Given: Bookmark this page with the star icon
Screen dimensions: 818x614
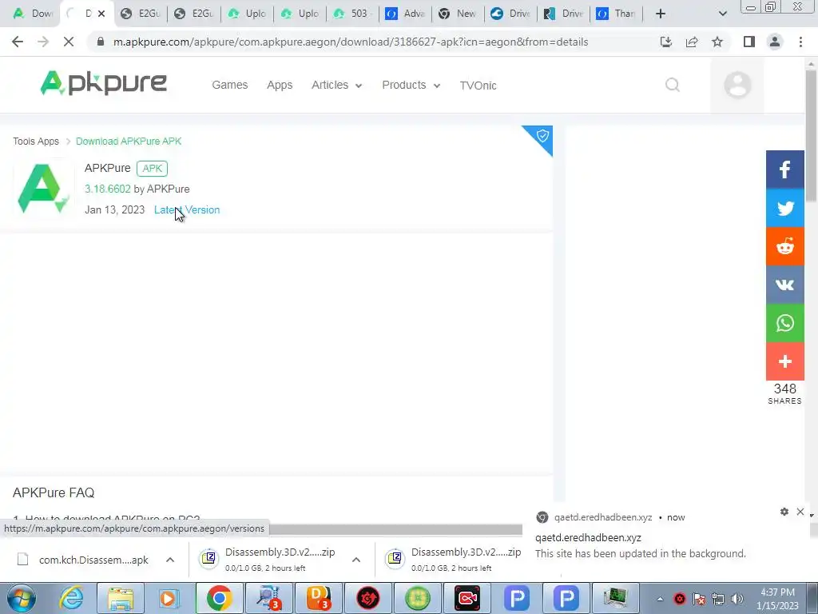Looking at the screenshot, I should coord(717,42).
